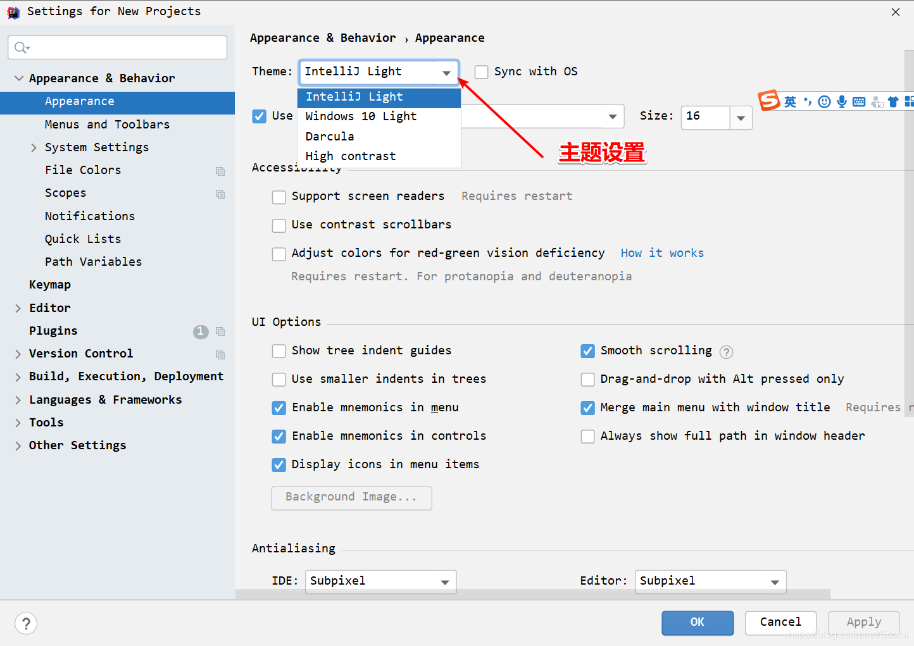Open Smooth scrolling help tooltip icon
914x646 pixels.
point(726,352)
